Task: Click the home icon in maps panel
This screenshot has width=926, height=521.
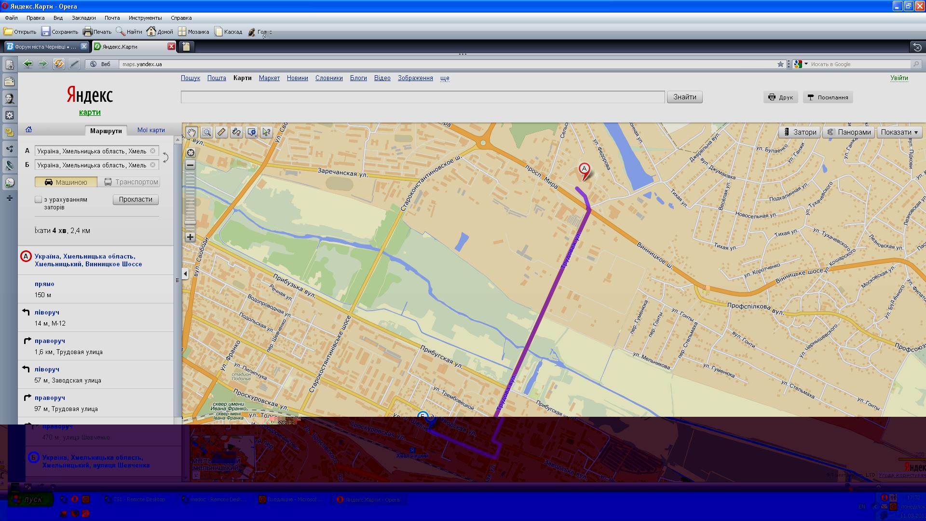Action: [28, 129]
